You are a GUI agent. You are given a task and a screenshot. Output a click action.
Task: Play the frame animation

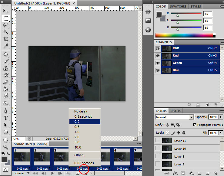coord(52,173)
